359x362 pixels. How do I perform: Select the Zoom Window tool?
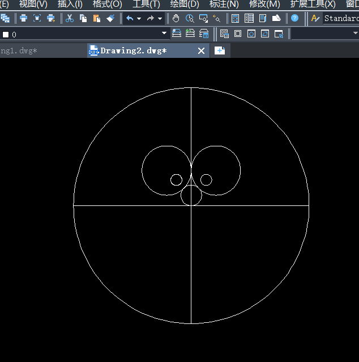(203, 18)
